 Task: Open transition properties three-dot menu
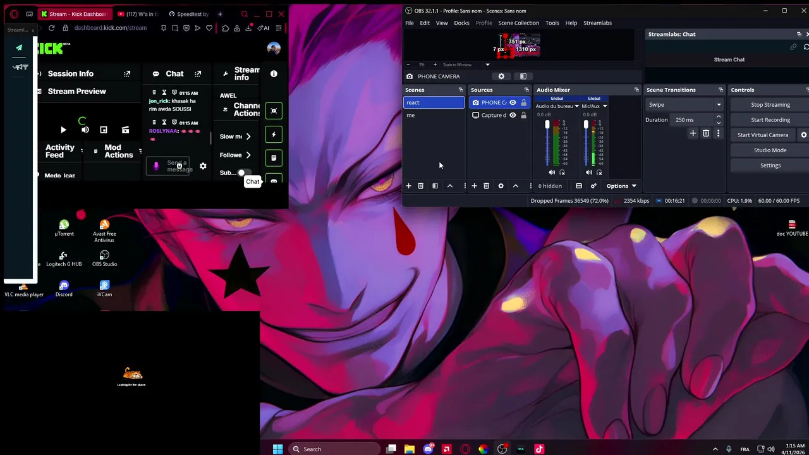click(718, 133)
